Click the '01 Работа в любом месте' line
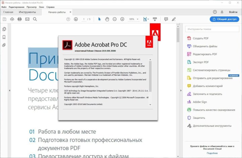The height and width of the screenshot is (158, 242). pos(63,131)
